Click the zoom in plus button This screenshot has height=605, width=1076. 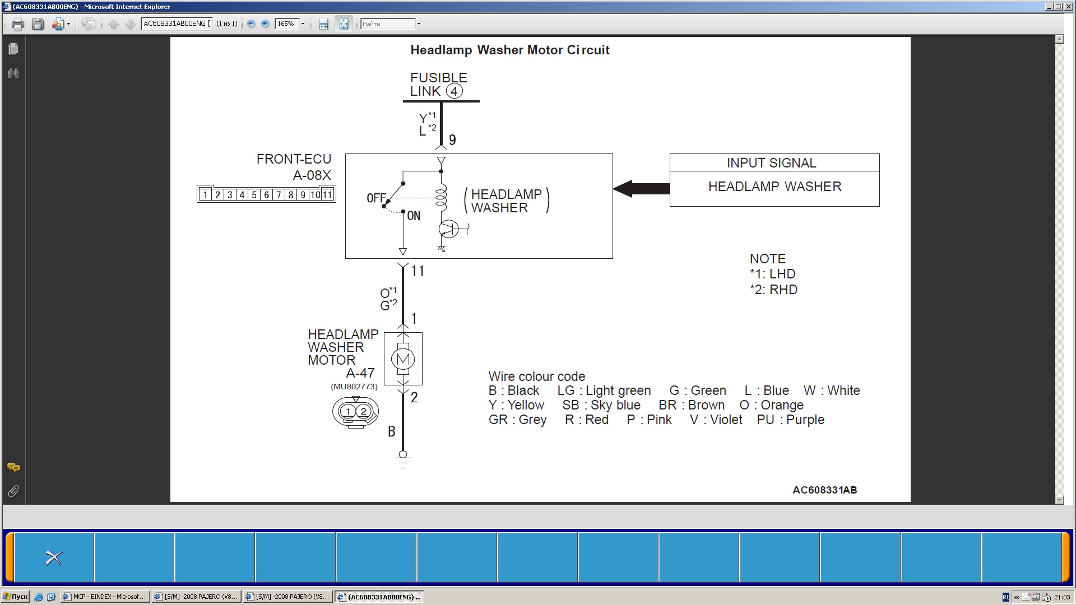pos(265,24)
